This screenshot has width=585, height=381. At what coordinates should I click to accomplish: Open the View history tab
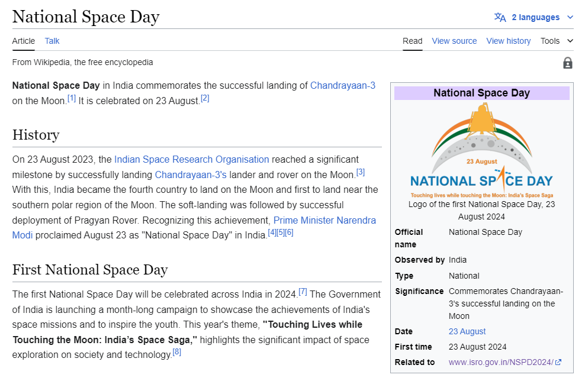pyautogui.click(x=508, y=41)
